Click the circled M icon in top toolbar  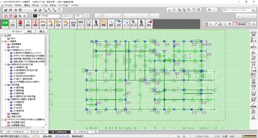(20, 10)
